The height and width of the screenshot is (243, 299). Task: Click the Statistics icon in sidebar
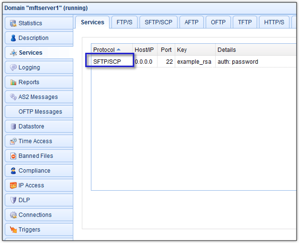pyautogui.click(x=13, y=23)
